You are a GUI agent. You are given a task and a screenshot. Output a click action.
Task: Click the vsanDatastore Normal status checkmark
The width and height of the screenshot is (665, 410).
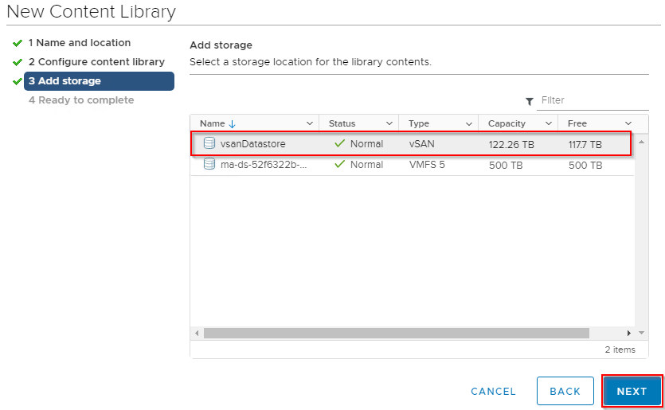(340, 143)
